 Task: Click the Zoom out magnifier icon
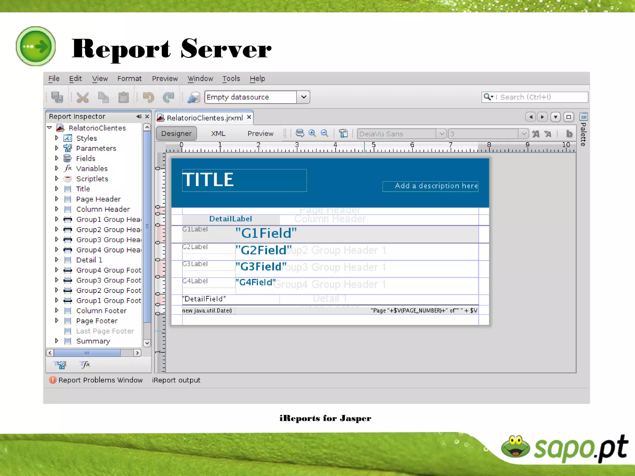pos(325,133)
